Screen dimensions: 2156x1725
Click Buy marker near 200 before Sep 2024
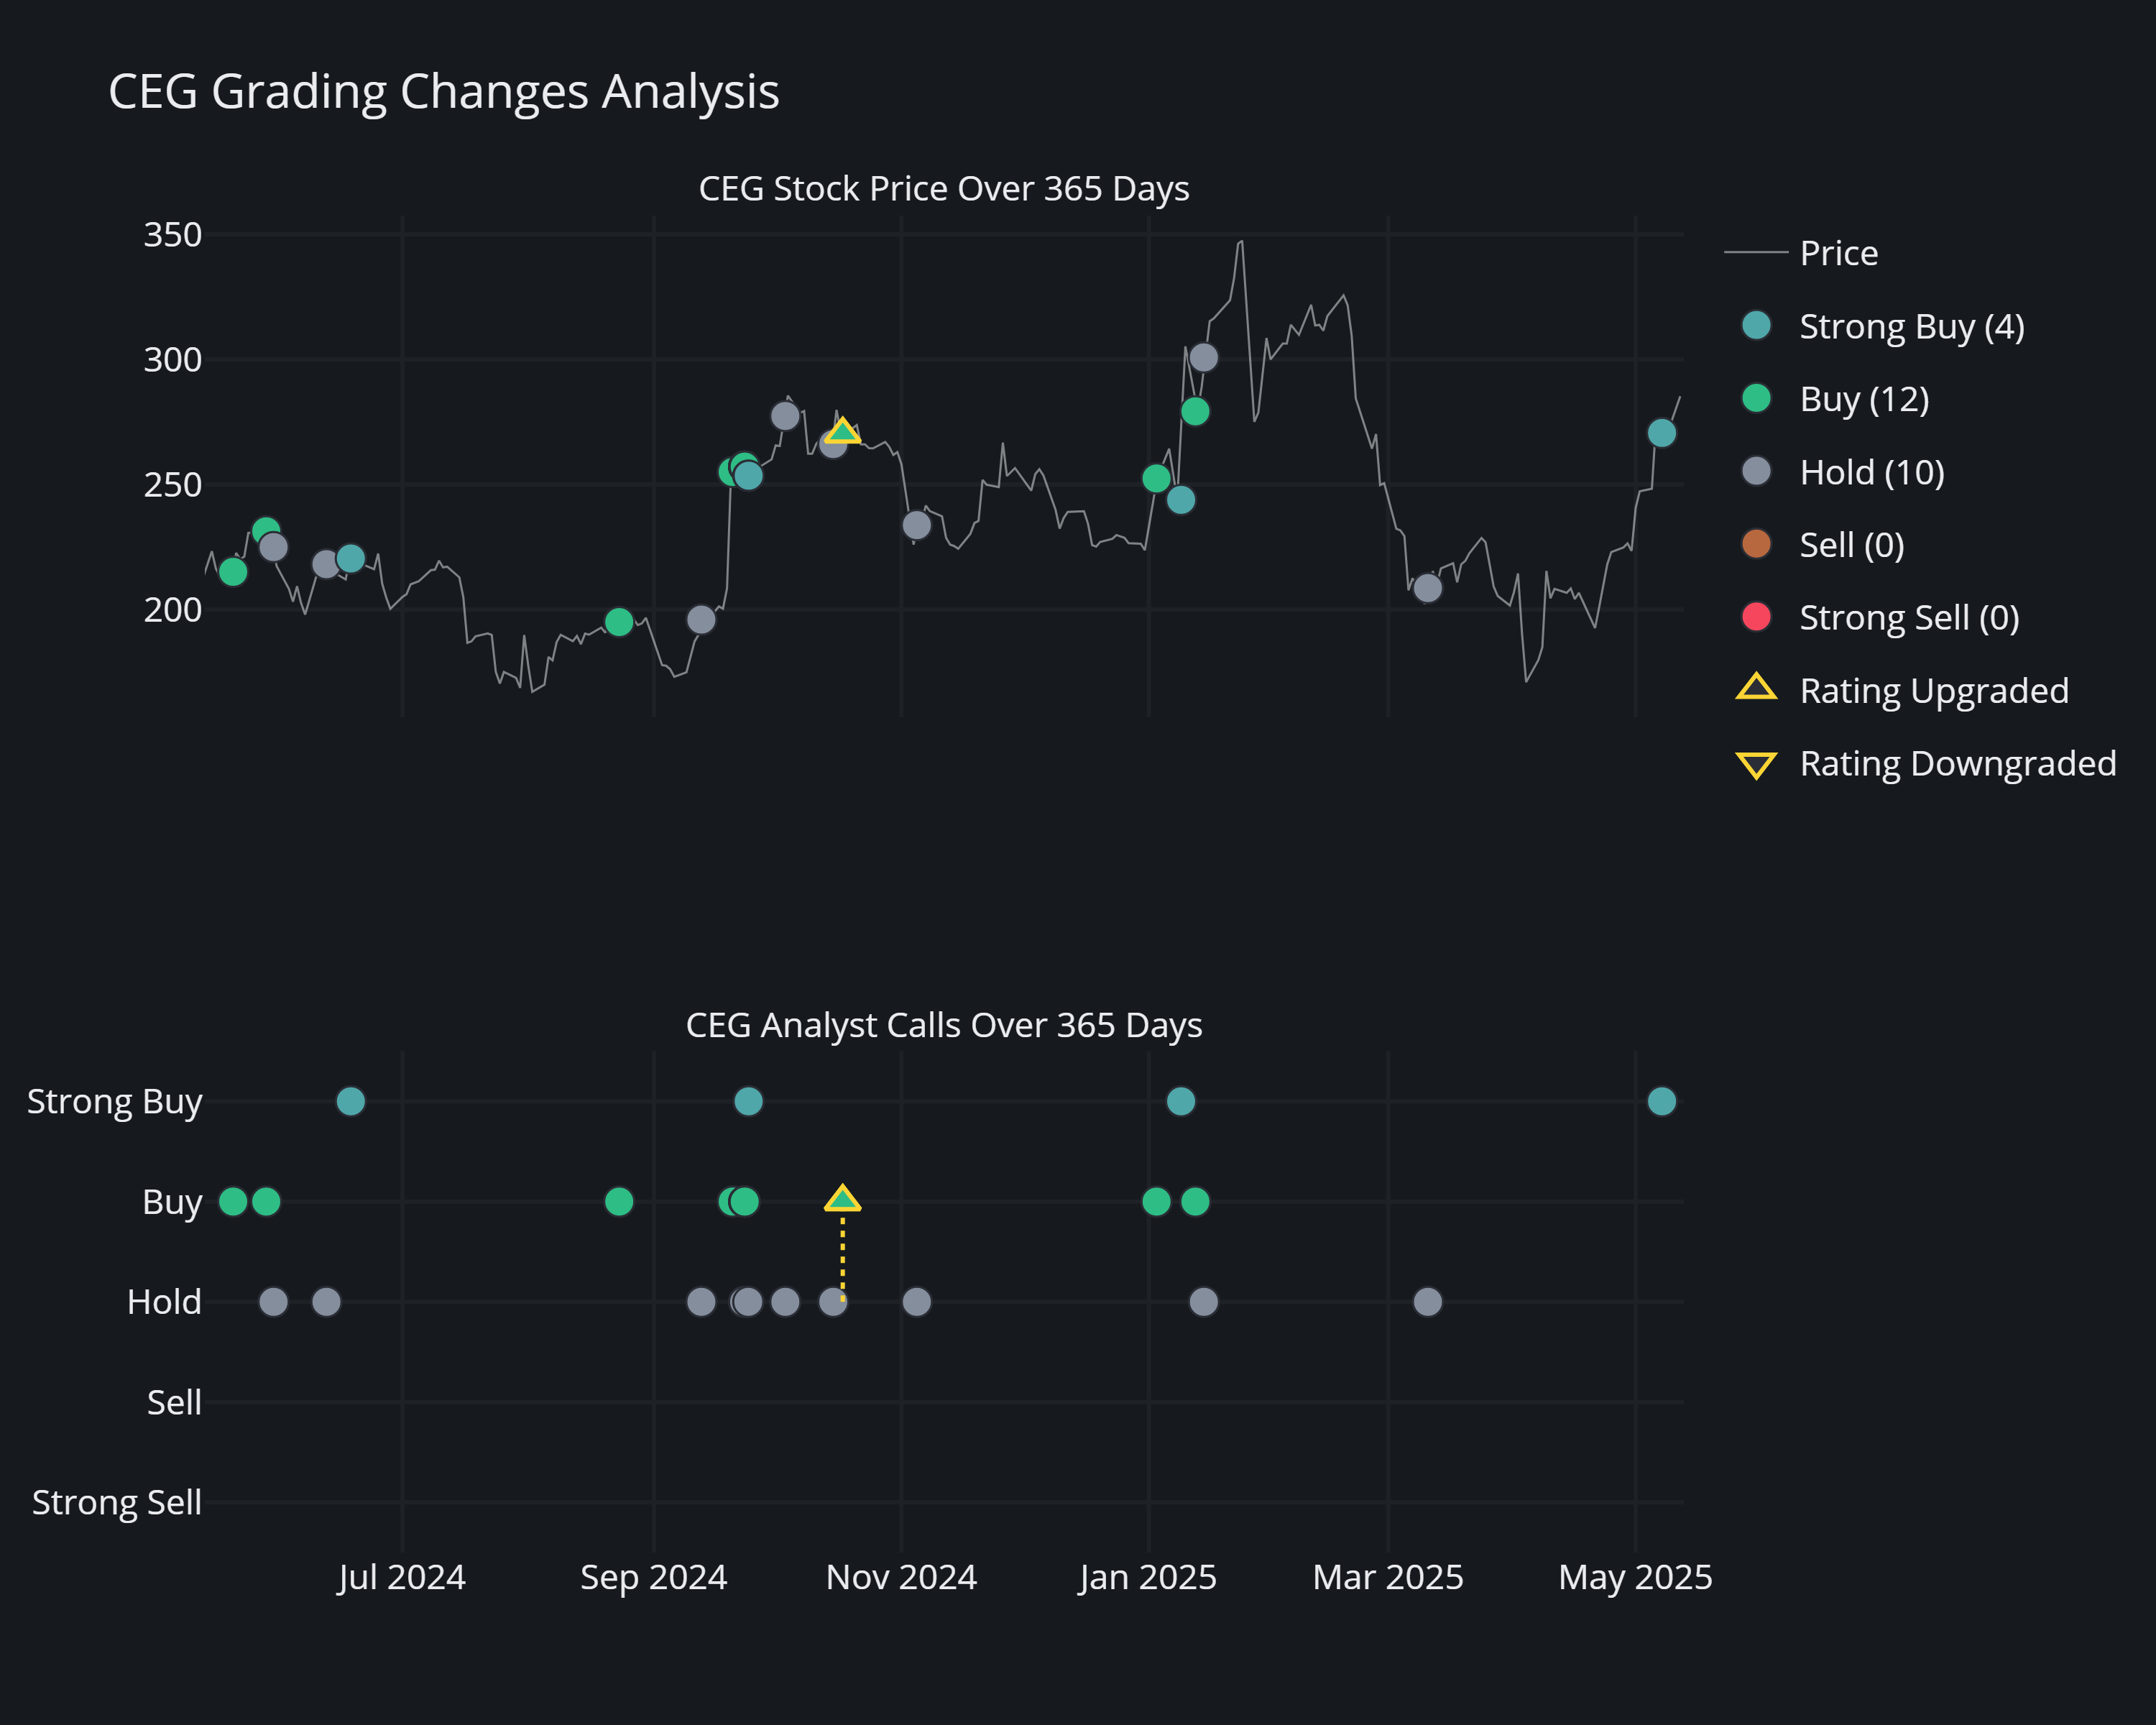(x=619, y=622)
